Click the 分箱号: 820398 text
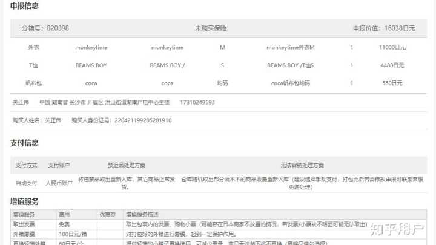436x245 pixels. click(45, 28)
